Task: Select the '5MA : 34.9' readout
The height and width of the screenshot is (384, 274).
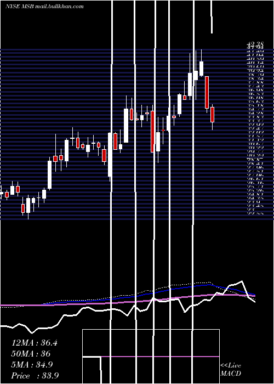Action: [x=32, y=365]
